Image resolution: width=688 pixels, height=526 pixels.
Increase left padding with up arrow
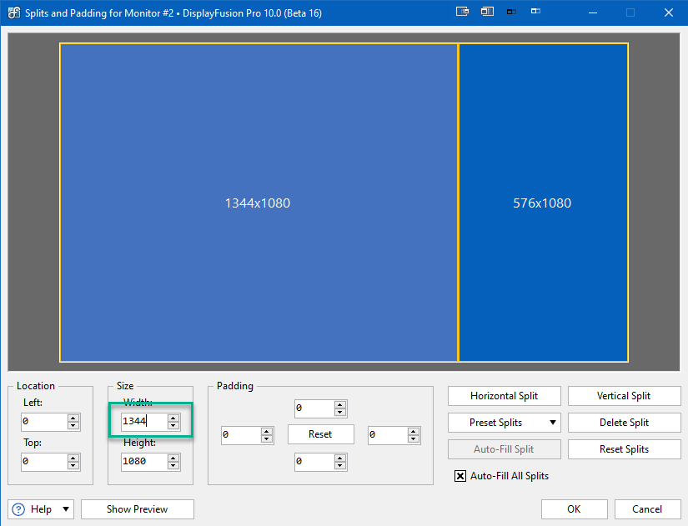[x=267, y=431]
